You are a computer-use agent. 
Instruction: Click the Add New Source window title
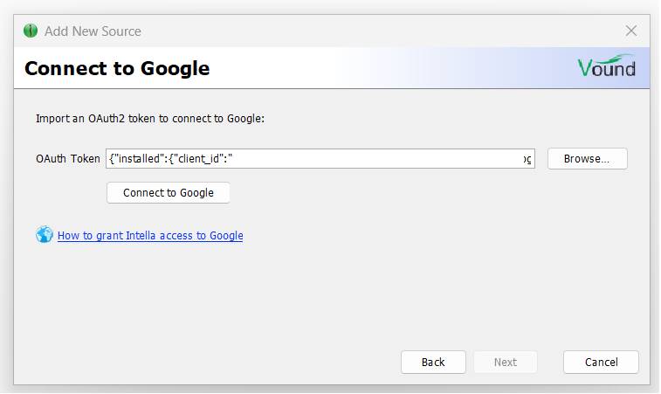click(93, 31)
